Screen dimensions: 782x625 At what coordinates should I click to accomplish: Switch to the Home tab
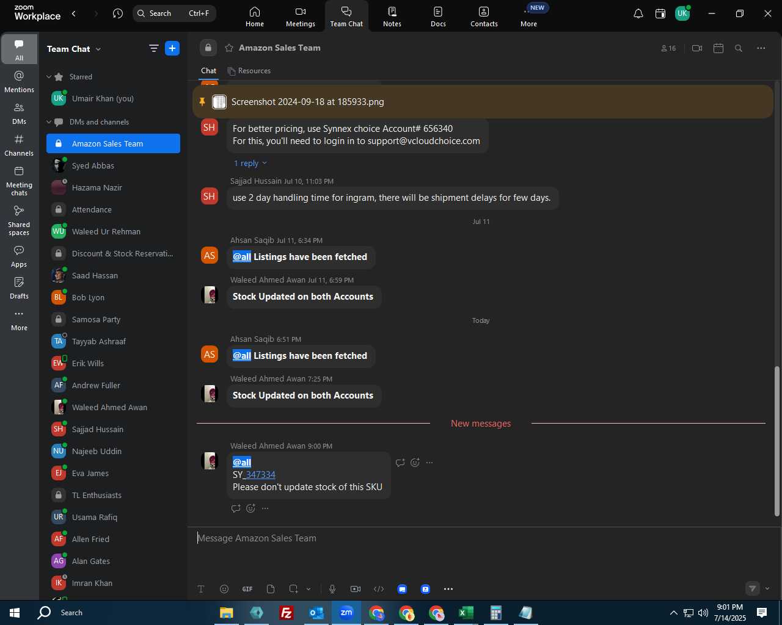click(255, 16)
